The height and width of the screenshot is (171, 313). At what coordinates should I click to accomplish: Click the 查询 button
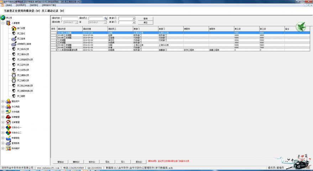145,18
